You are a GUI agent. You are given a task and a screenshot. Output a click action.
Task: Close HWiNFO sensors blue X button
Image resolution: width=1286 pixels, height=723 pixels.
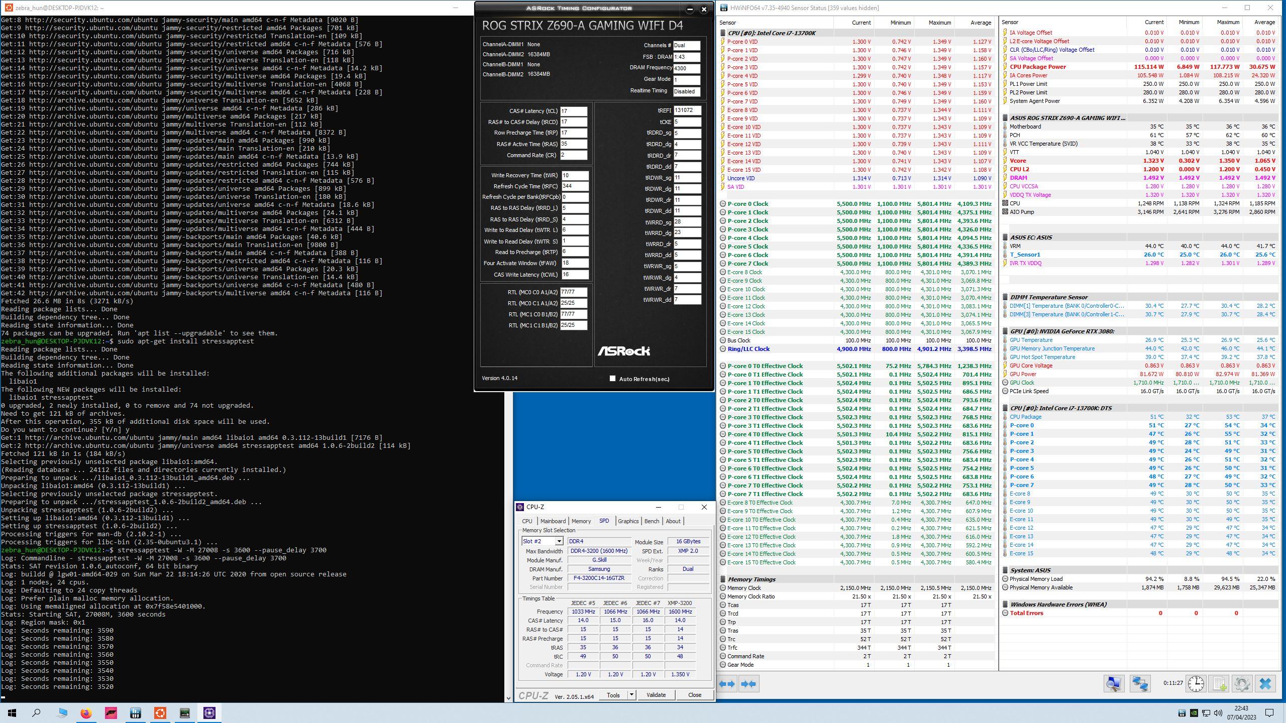tap(1265, 683)
